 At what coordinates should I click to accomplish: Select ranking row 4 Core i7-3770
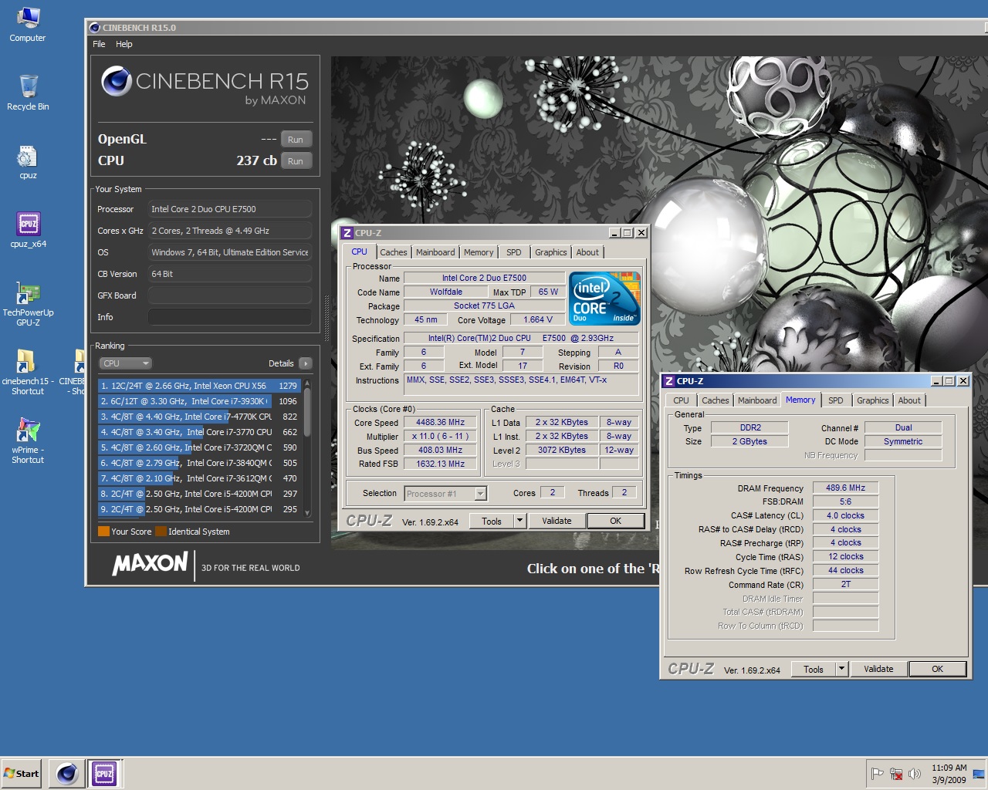coord(199,432)
